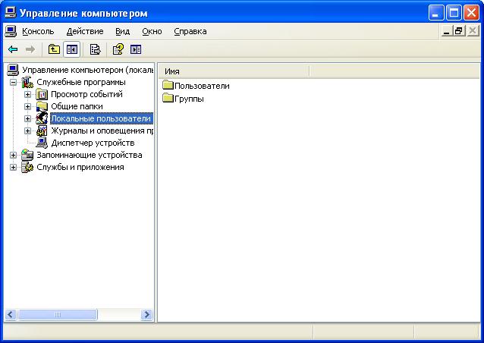The height and width of the screenshot is (343, 484).
Task: Expand the Общие папки node
Action: (x=28, y=106)
